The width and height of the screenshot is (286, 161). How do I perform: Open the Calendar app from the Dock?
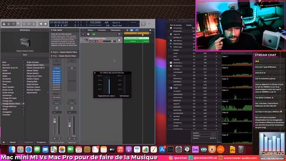pyautogui.click(x=79, y=149)
